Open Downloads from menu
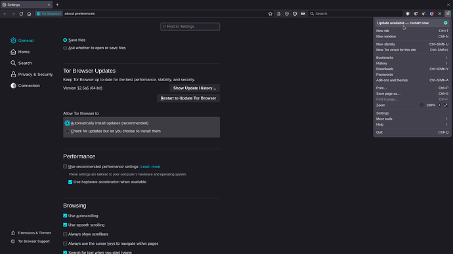Image resolution: width=453 pixels, height=254 pixels. pyautogui.click(x=412, y=69)
